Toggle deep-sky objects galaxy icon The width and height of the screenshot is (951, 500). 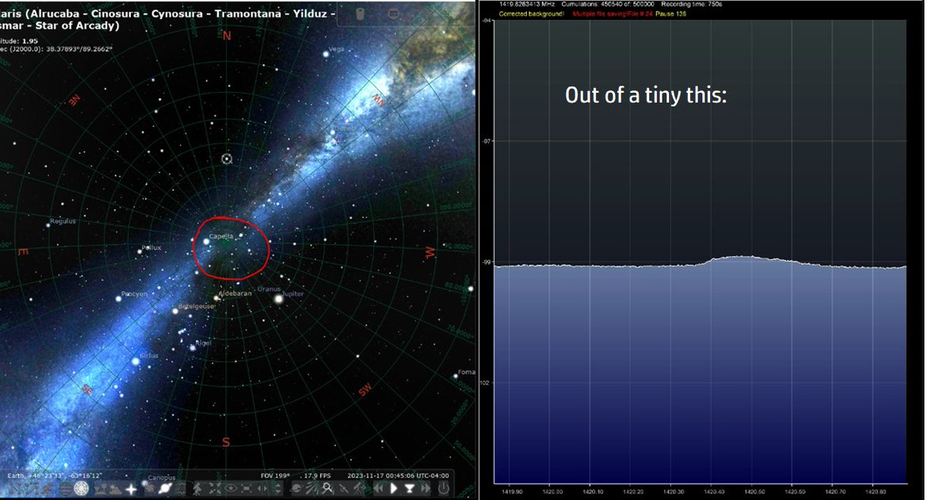[x=148, y=489]
